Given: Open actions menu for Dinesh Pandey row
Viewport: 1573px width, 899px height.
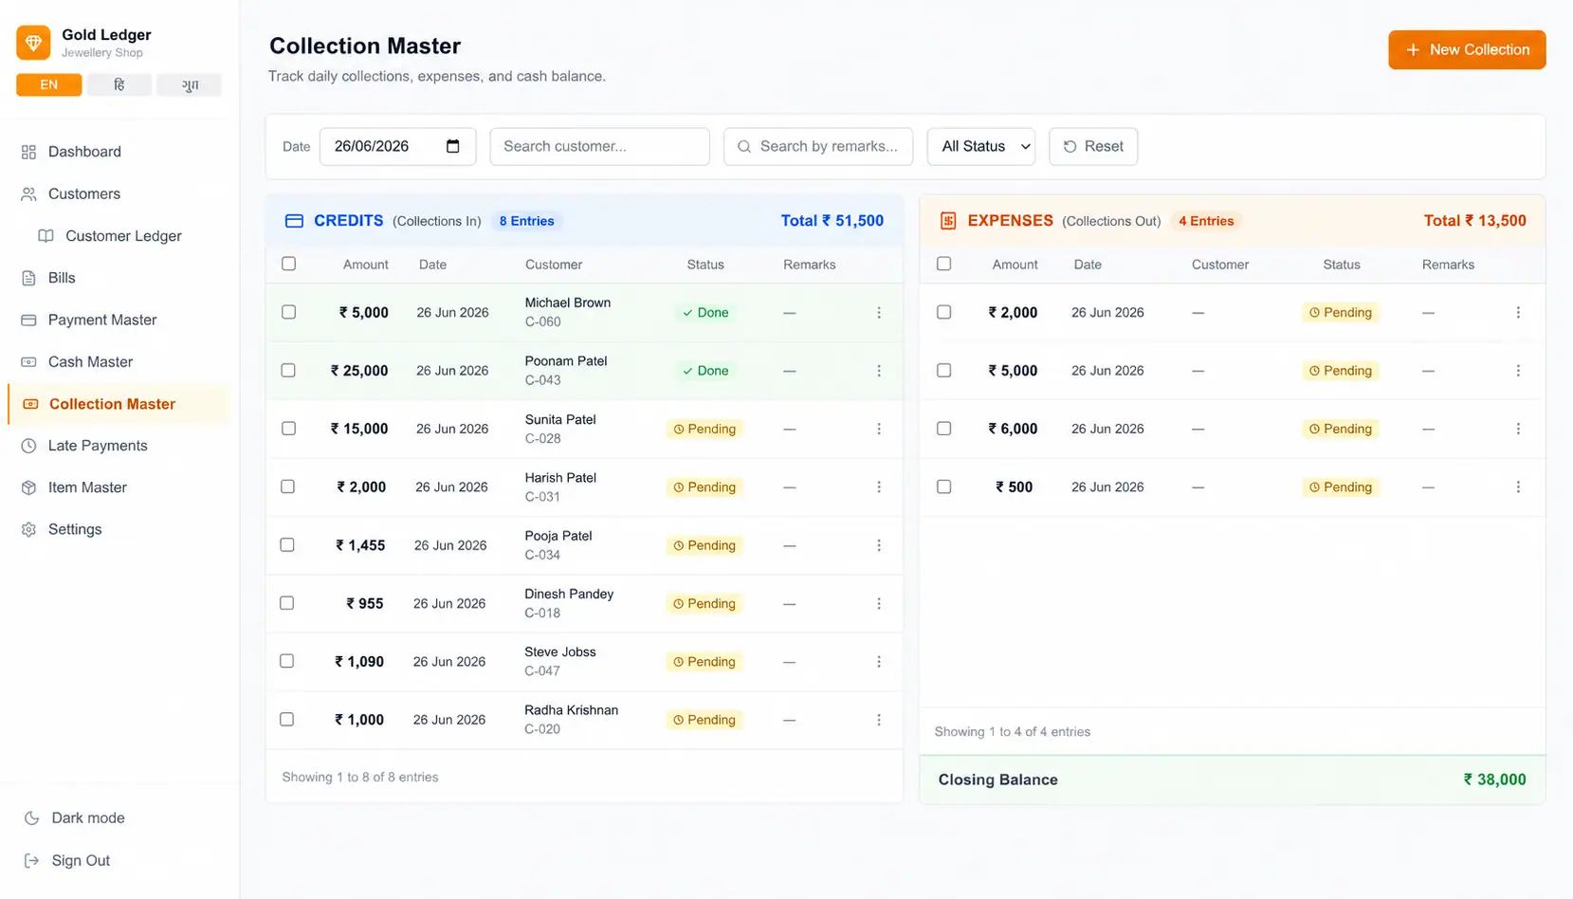Looking at the screenshot, I should 879,604.
